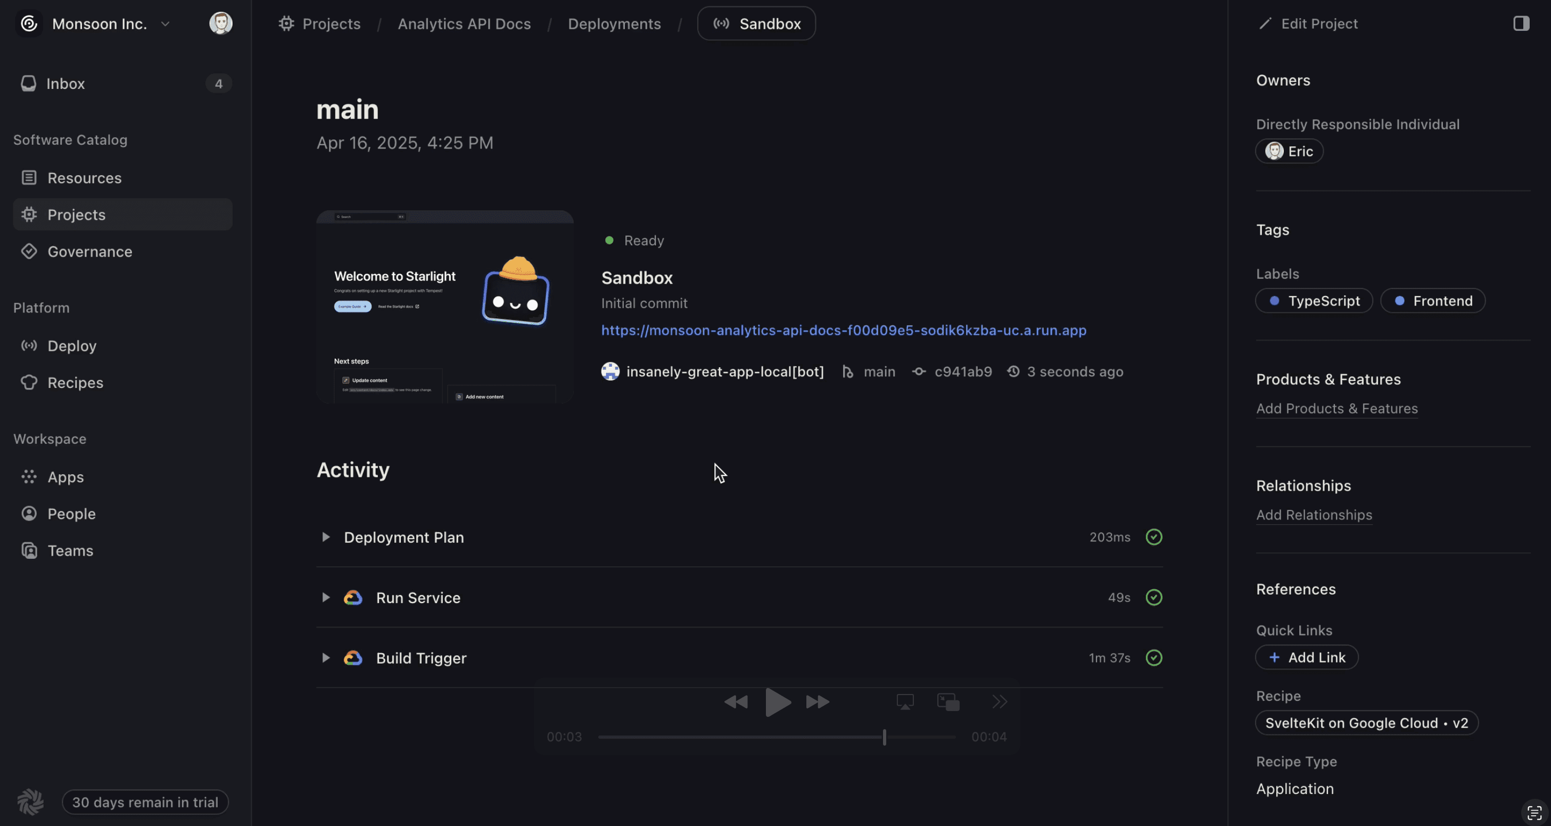Click the Apps dots icon
This screenshot has height=826, width=1551.
(29, 477)
